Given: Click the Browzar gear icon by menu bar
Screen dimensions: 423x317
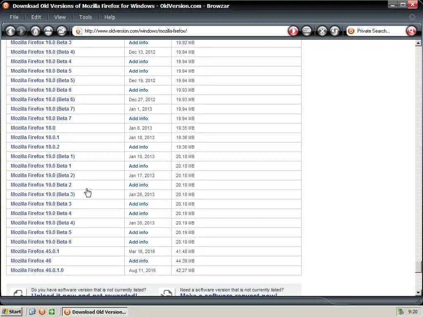Looking at the screenshot, I should (x=412, y=17).
